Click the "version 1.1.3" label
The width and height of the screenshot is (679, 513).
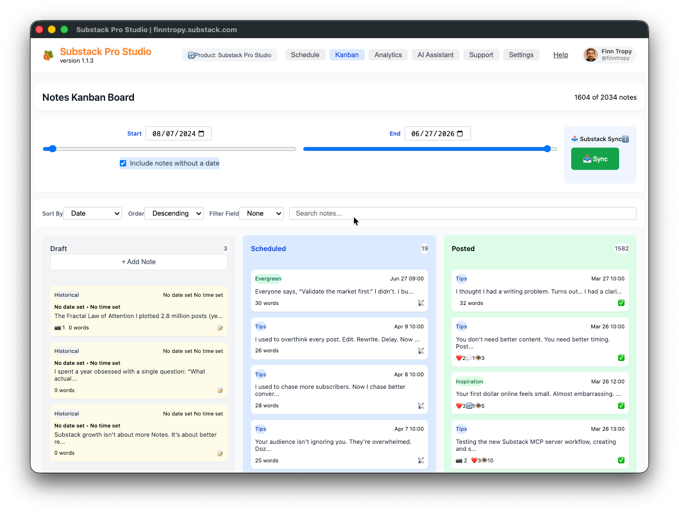[x=77, y=61]
